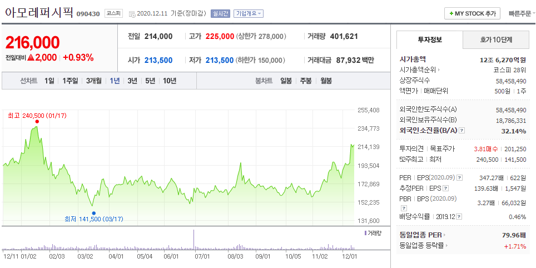Click 동일업종 PER value 79.96배
Image resolution: width=536 pixels, height=268 pixels.
(514, 235)
